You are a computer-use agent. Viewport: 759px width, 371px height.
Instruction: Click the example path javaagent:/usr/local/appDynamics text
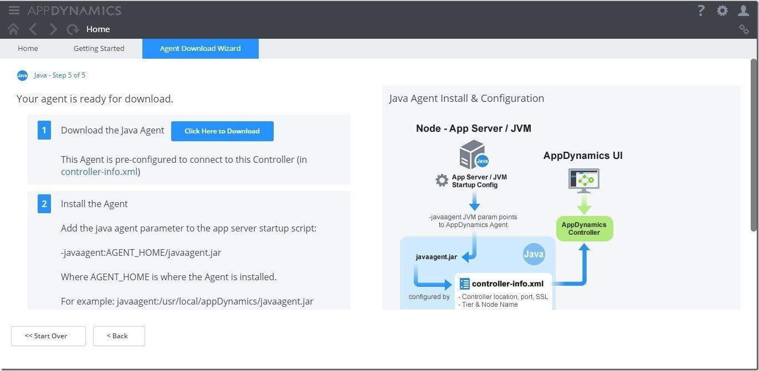coord(187,301)
